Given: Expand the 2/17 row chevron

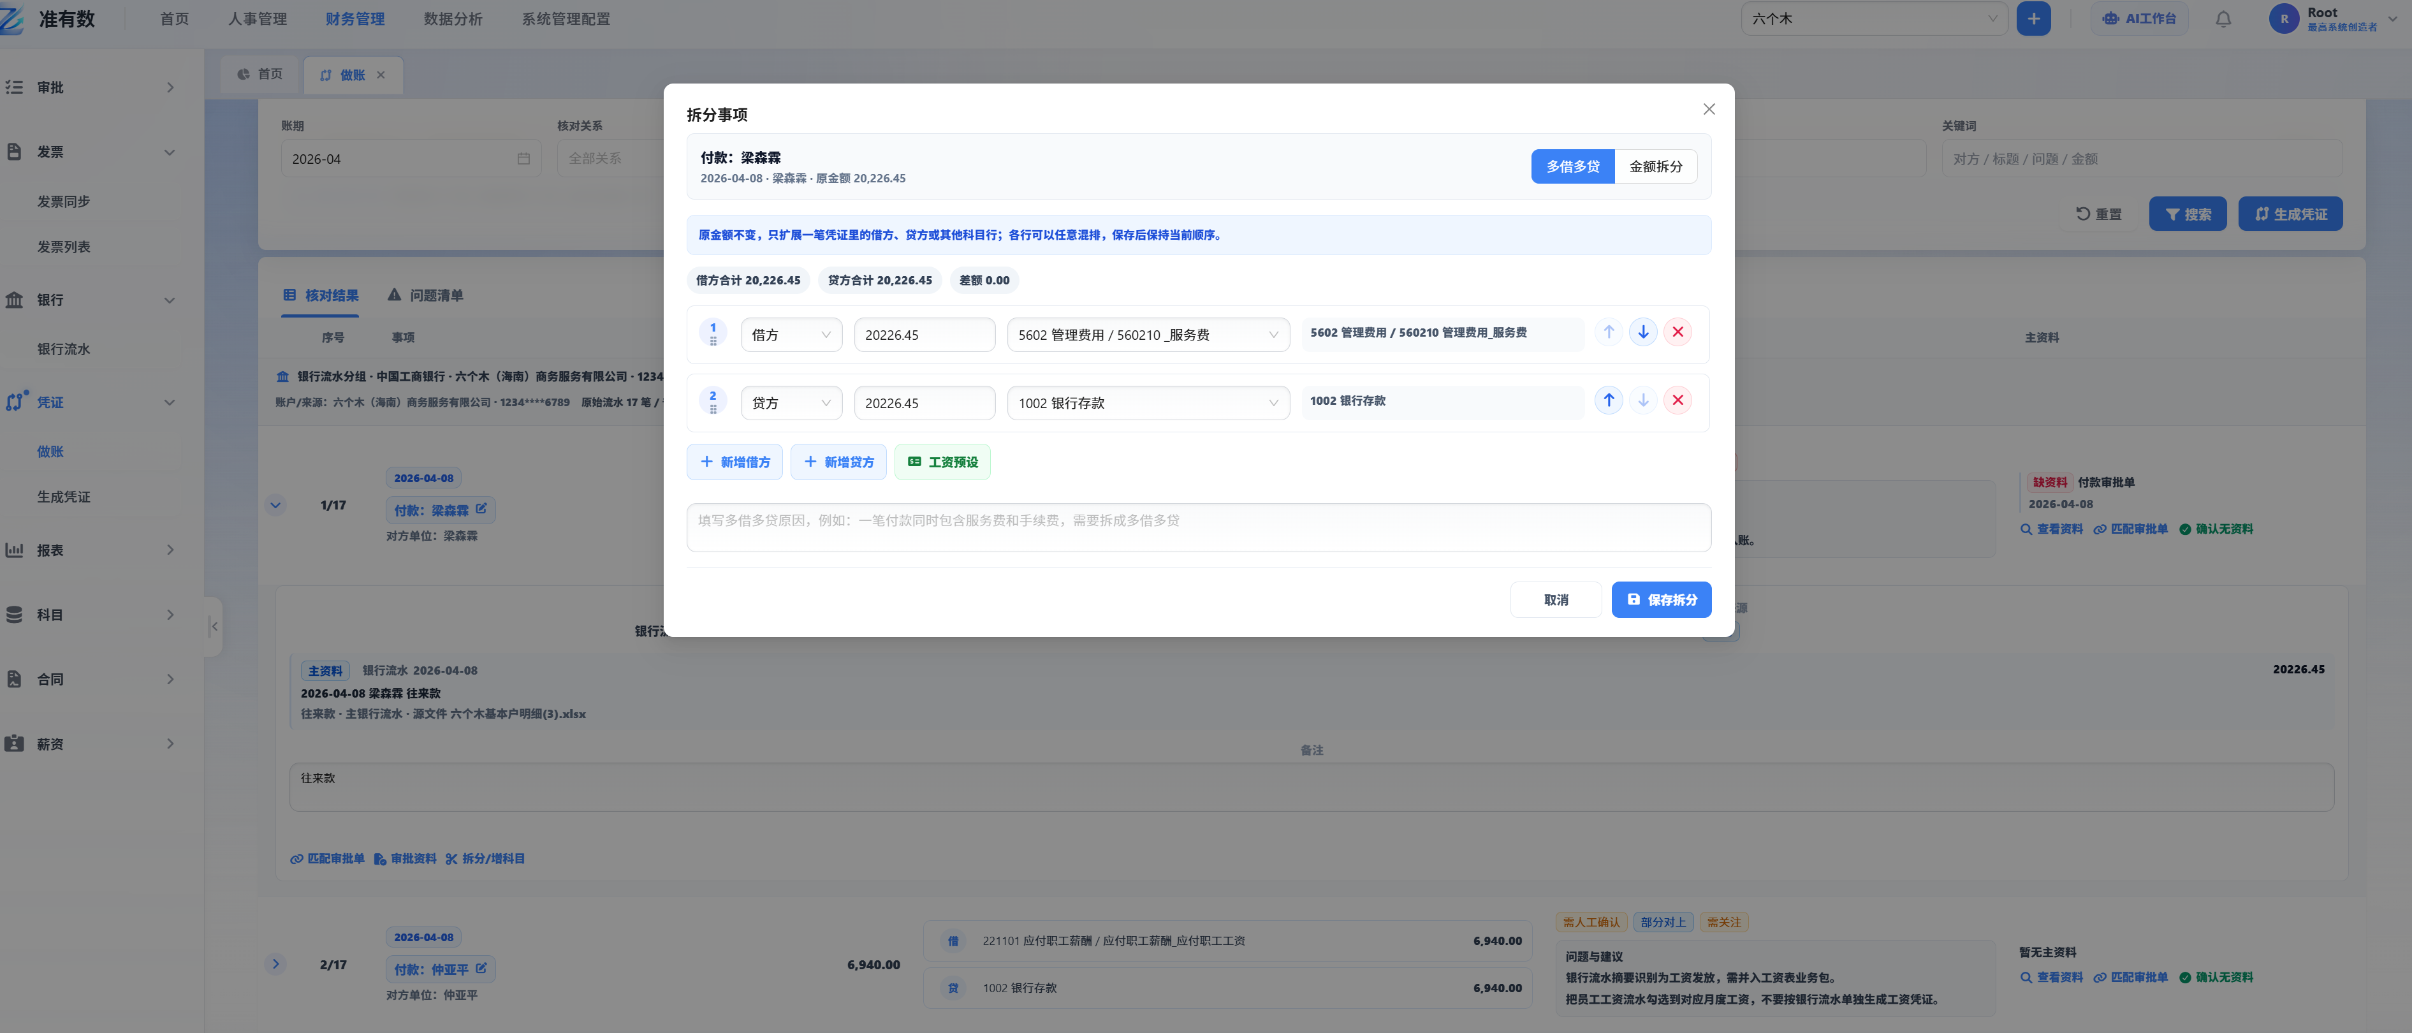Looking at the screenshot, I should tap(275, 963).
